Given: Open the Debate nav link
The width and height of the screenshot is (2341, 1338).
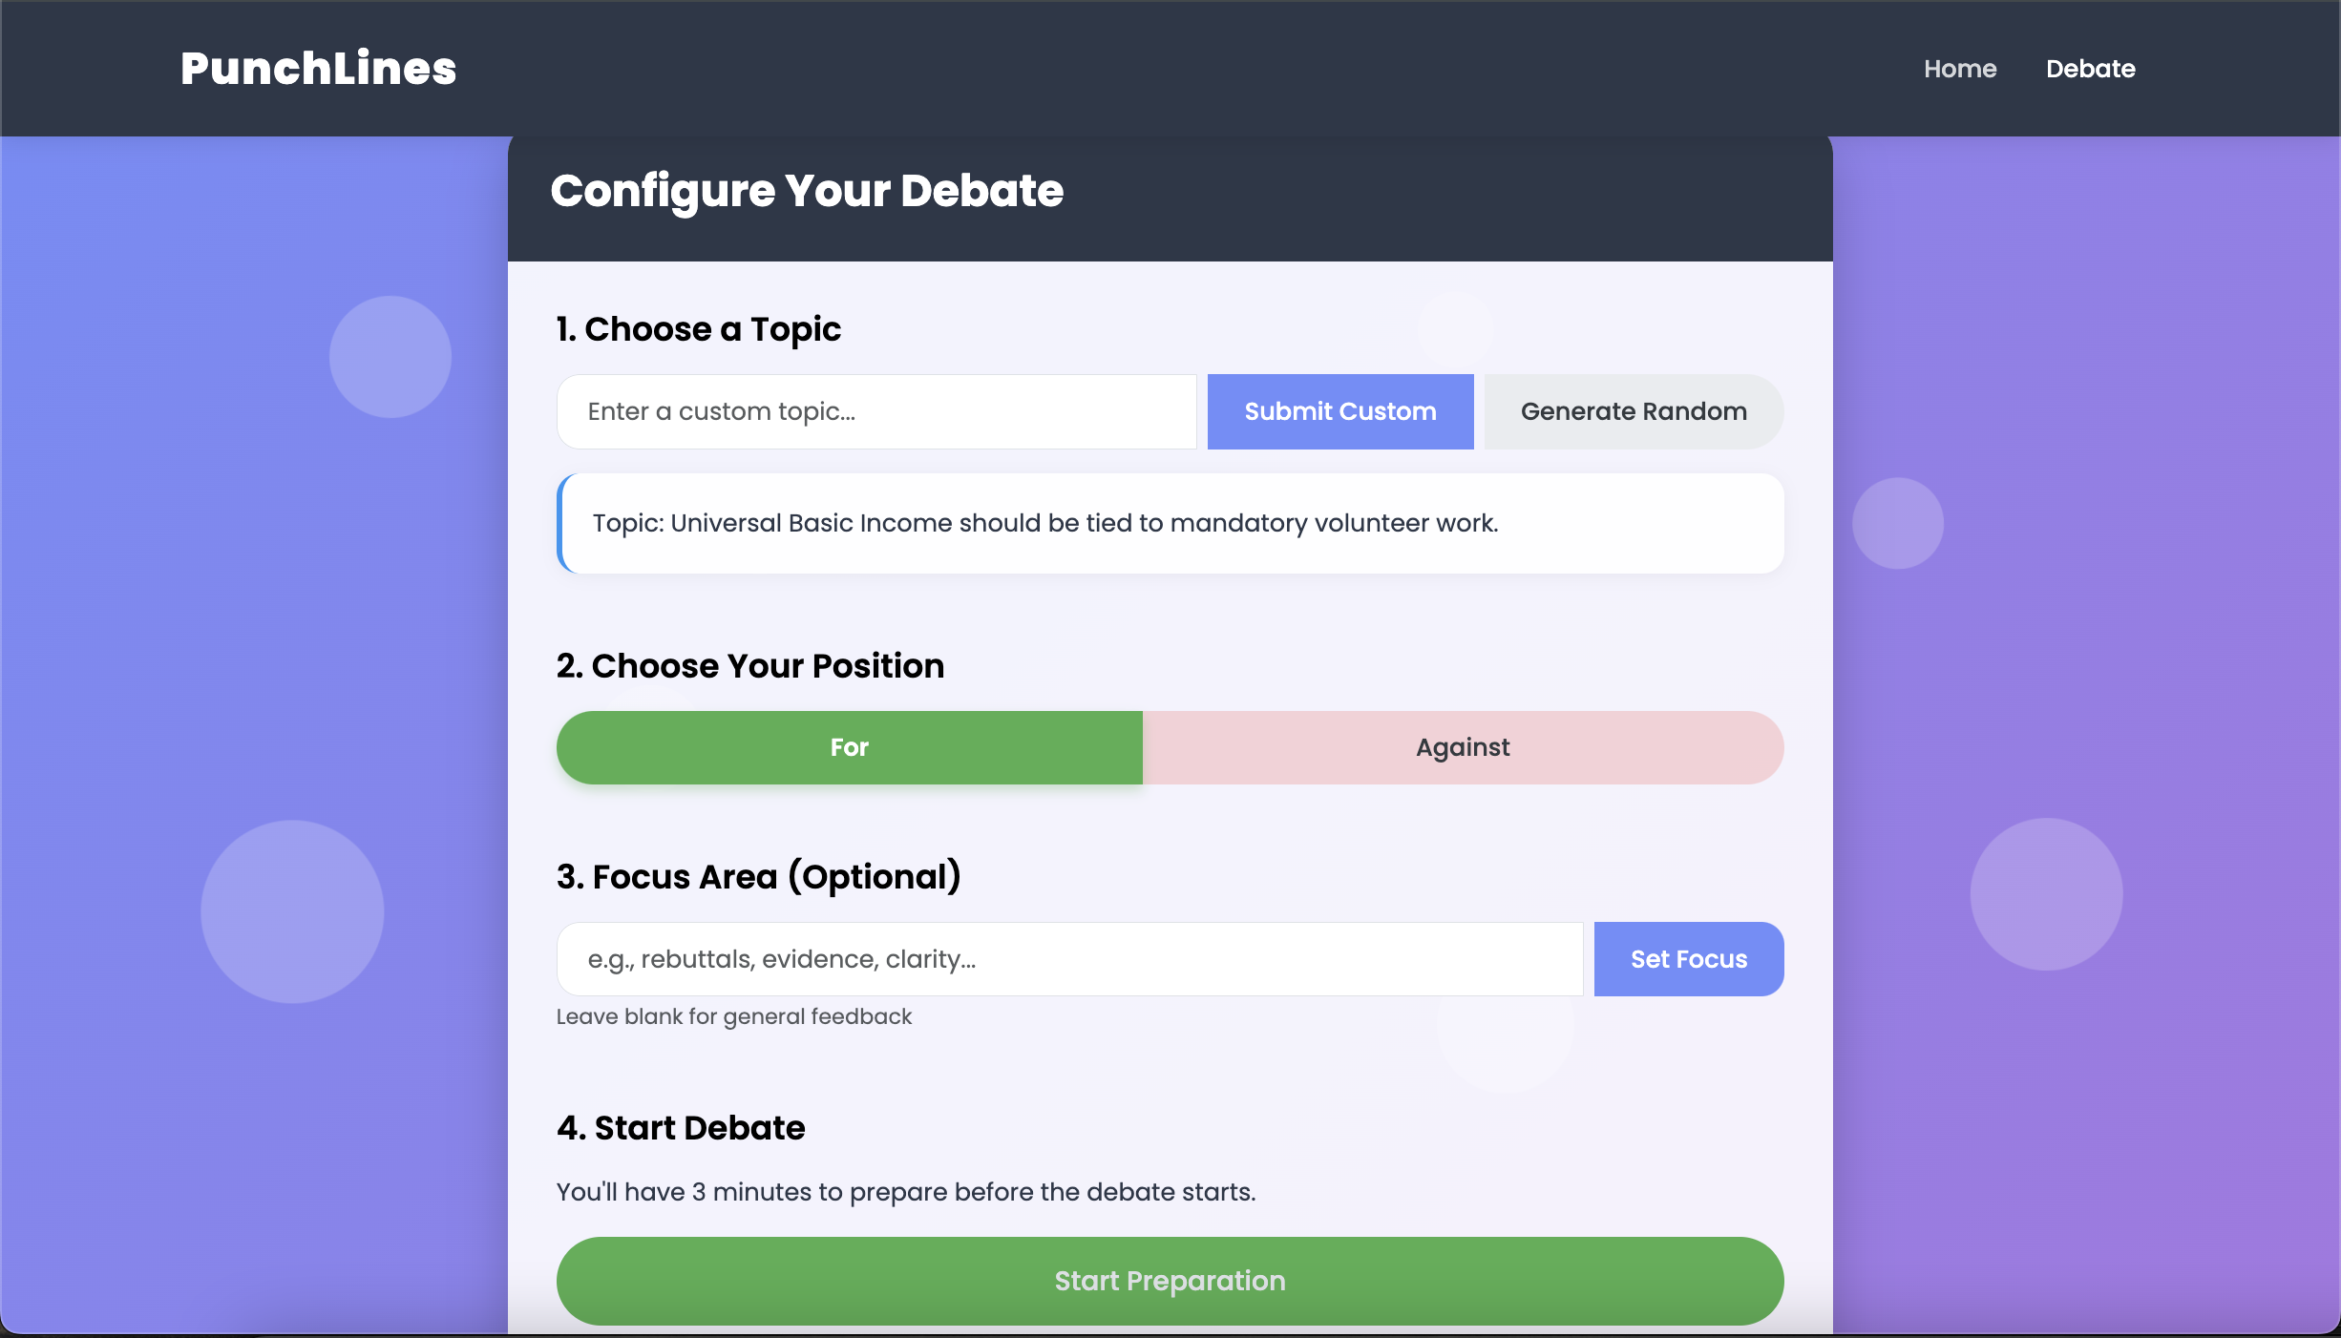Looking at the screenshot, I should [x=2090, y=69].
